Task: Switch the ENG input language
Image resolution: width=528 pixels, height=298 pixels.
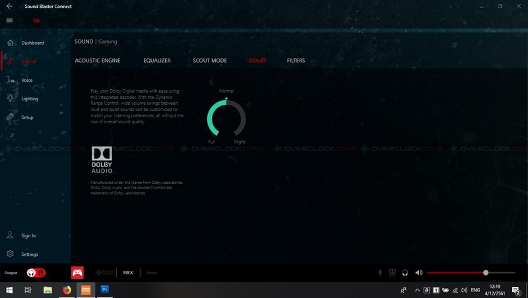Action: pyautogui.click(x=475, y=290)
